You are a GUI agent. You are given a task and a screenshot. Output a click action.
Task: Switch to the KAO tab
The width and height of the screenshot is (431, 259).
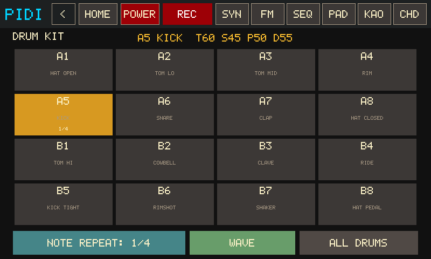tap(374, 14)
